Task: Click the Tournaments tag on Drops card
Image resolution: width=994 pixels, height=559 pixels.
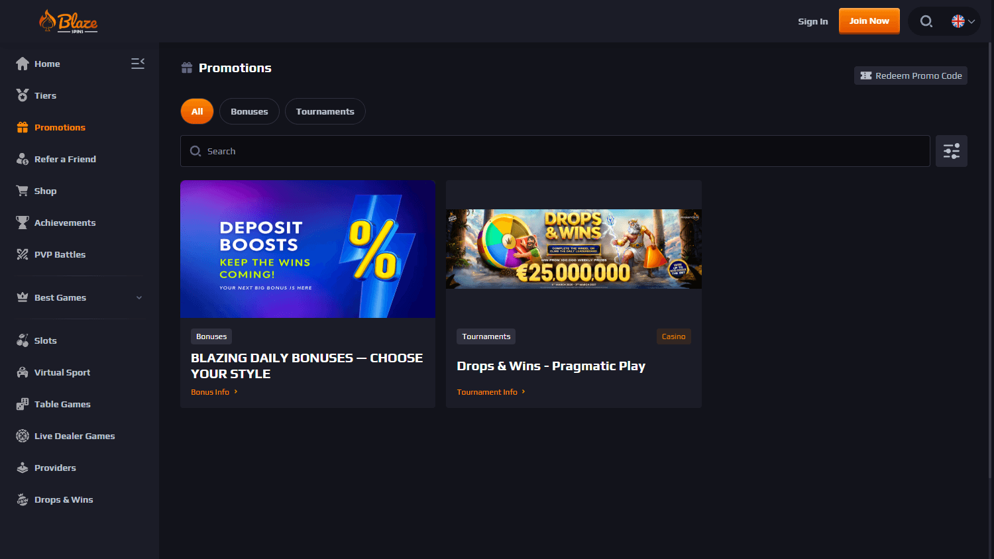Action: coord(486,336)
